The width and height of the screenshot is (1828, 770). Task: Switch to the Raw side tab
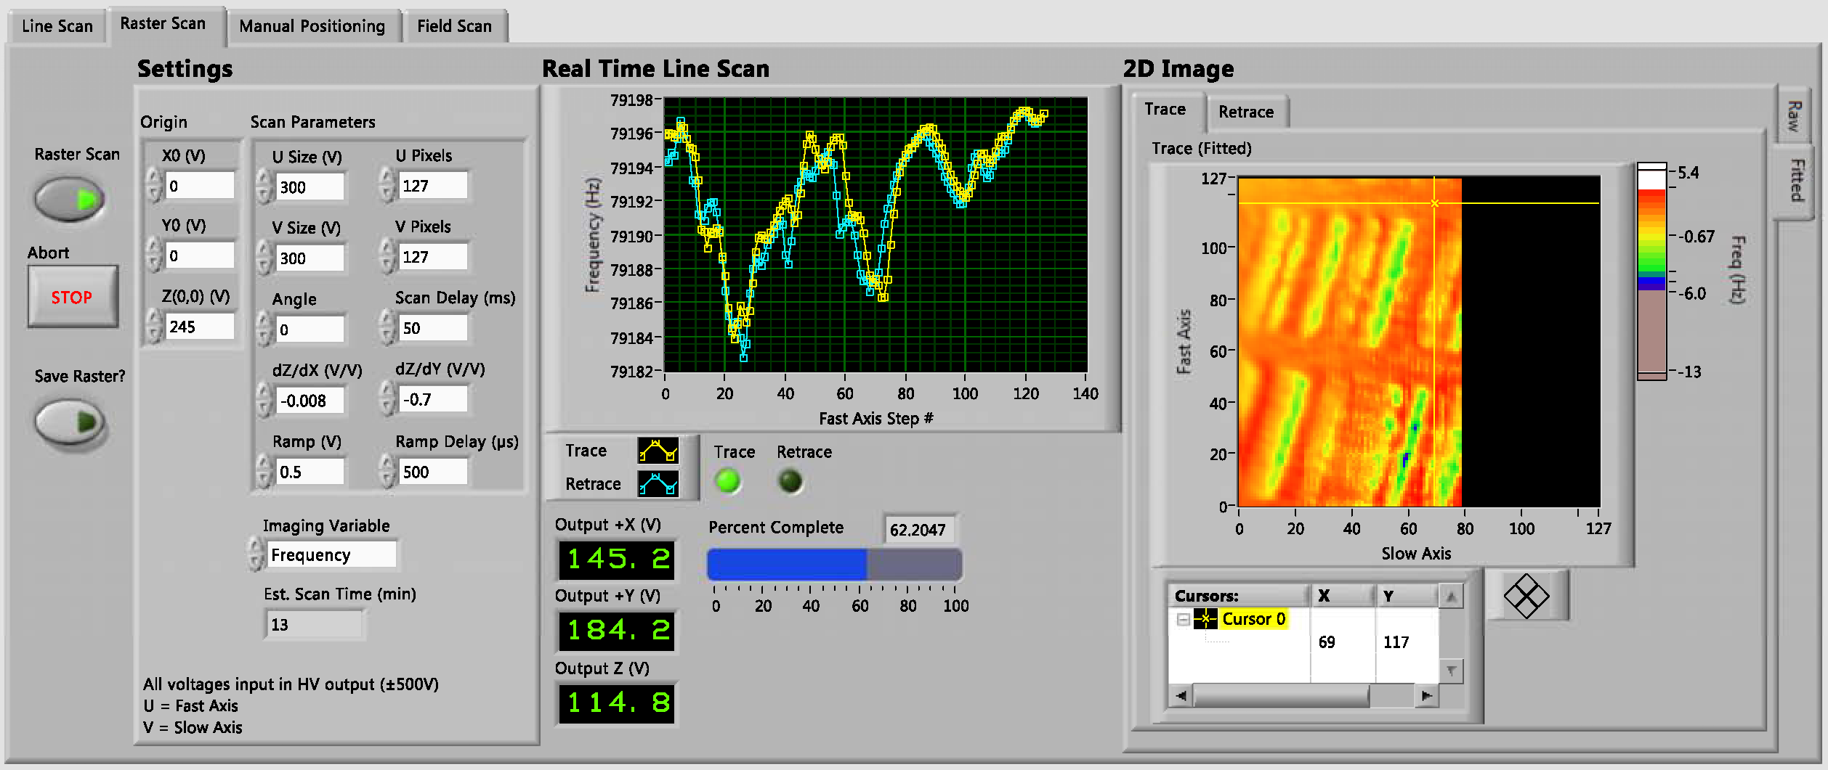[1795, 116]
